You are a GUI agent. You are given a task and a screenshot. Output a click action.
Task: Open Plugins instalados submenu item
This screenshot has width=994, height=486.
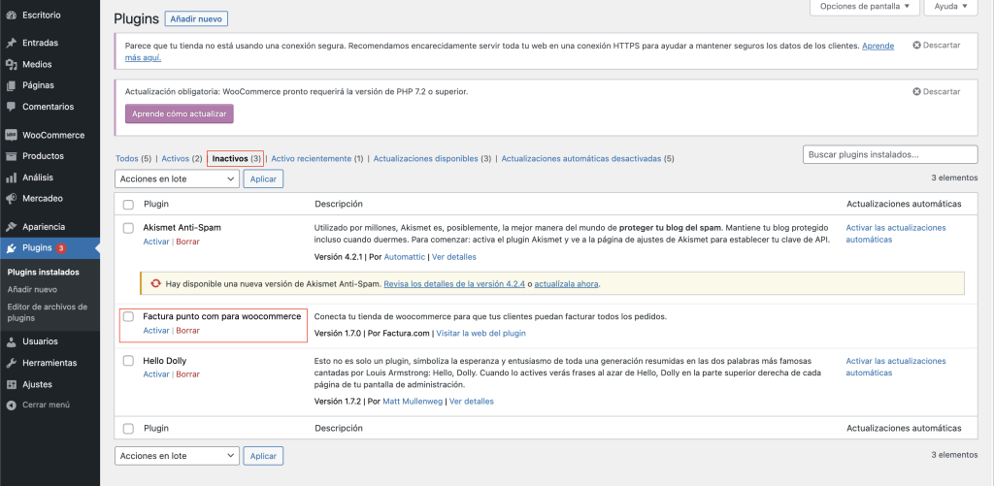[x=43, y=273]
